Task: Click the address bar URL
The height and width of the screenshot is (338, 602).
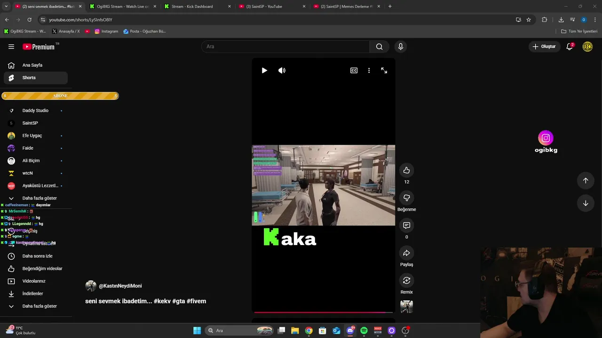Action: 80,20
